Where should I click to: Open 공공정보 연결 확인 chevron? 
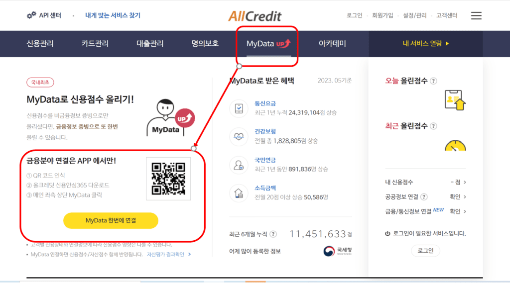(465, 196)
